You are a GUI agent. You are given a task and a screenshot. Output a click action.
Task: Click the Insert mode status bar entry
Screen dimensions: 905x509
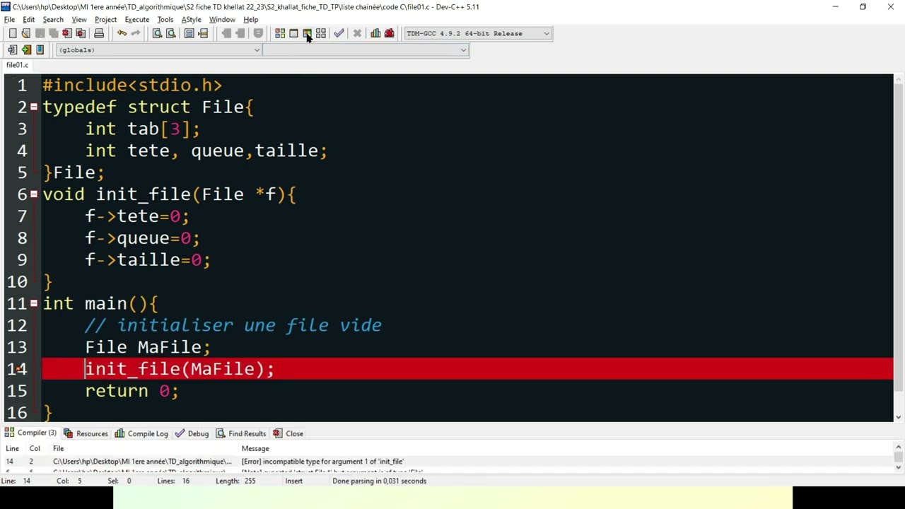pos(293,481)
